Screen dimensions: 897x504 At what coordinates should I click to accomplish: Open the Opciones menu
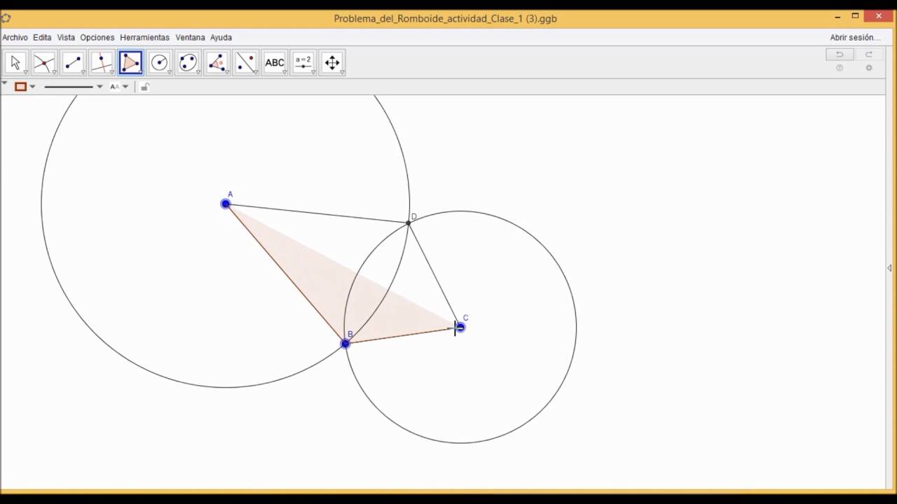(97, 38)
